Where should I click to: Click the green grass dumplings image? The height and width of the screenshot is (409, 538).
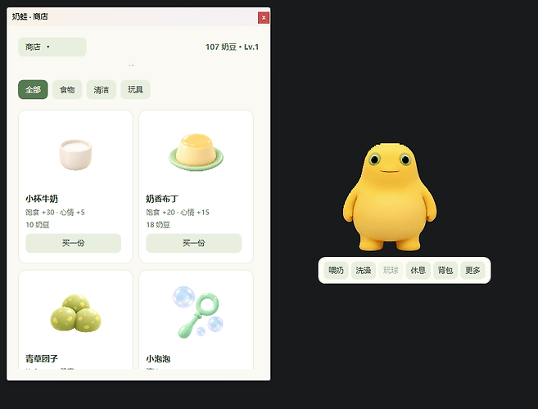click(x=76, y=312)
